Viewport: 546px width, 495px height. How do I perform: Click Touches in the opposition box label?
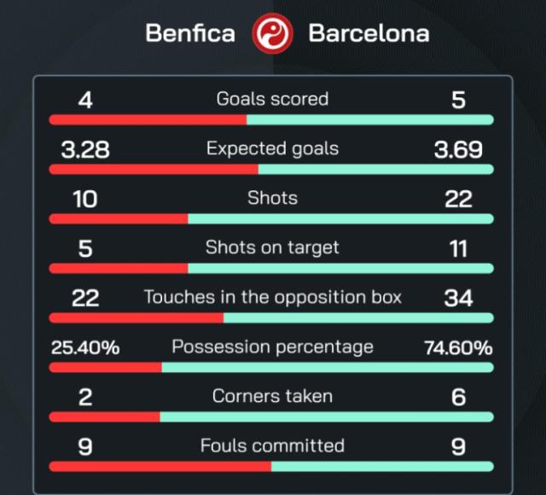[x=272, y=297]
